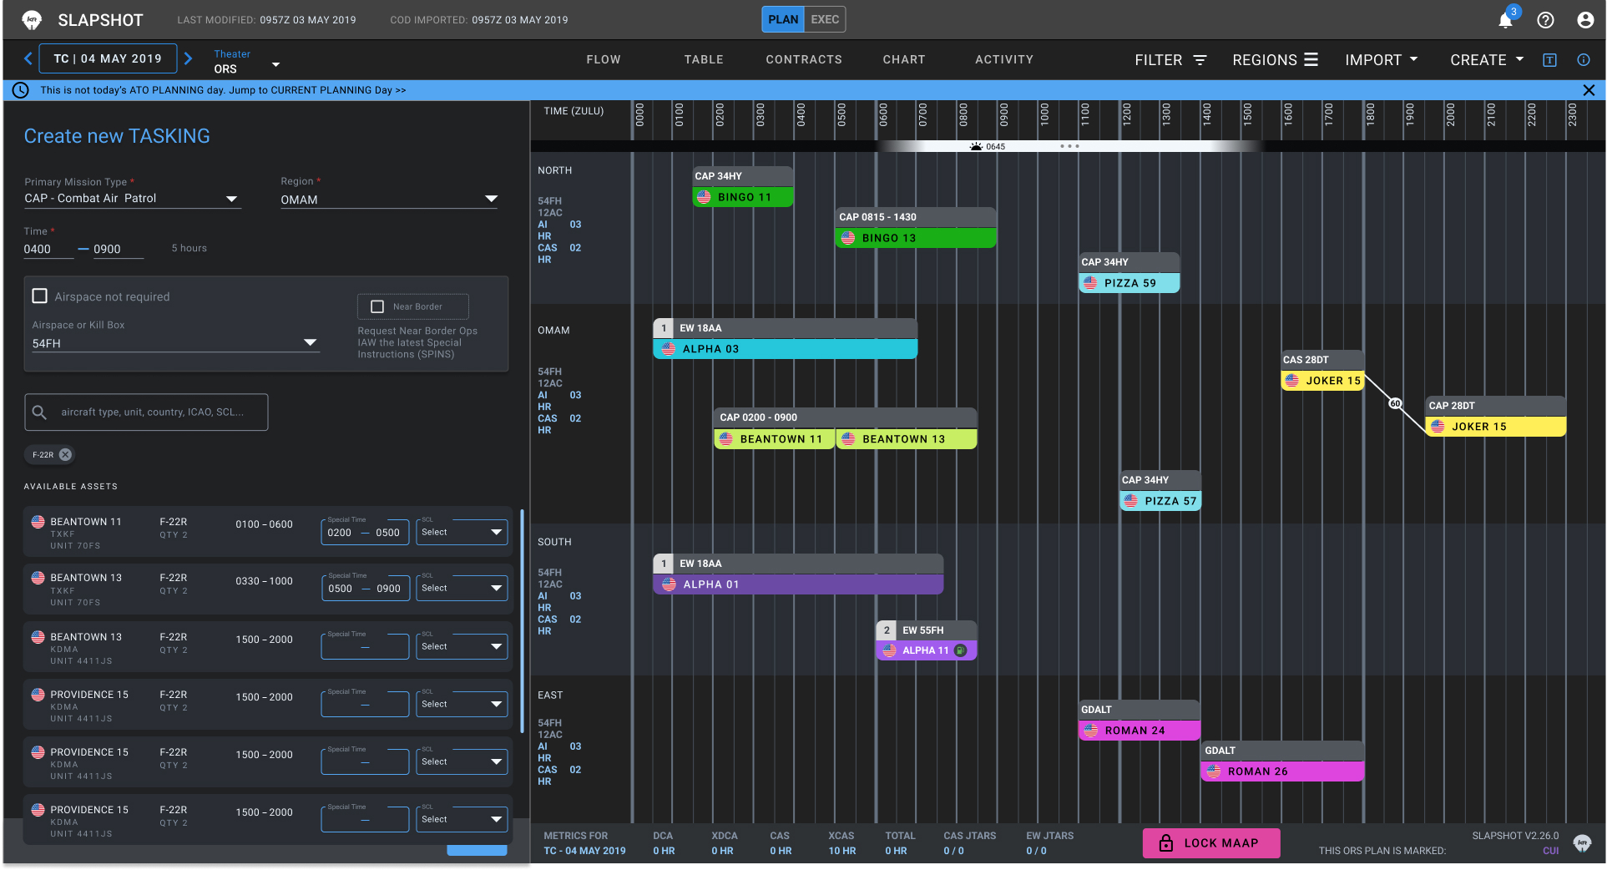Open the help question mark icon
This screenshot has height=870, width=1607.
[x=1545, y=20]
